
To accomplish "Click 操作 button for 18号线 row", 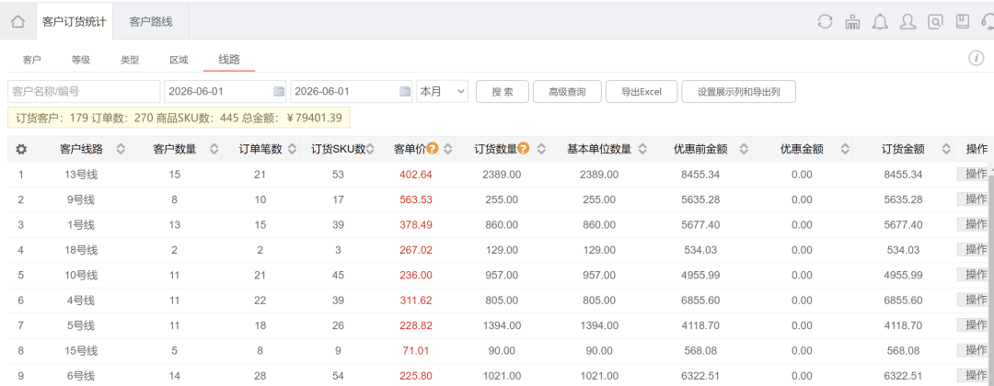I will click(973, 249).
